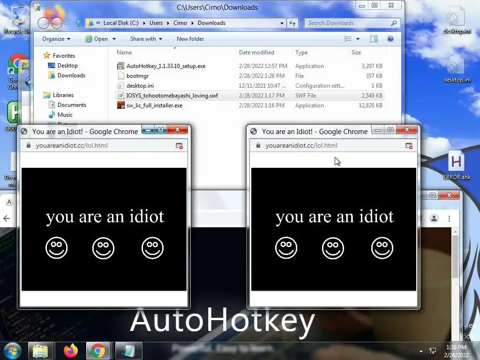Expand the arrow after Cirno breadcrumb

click(x=192, y=23)
